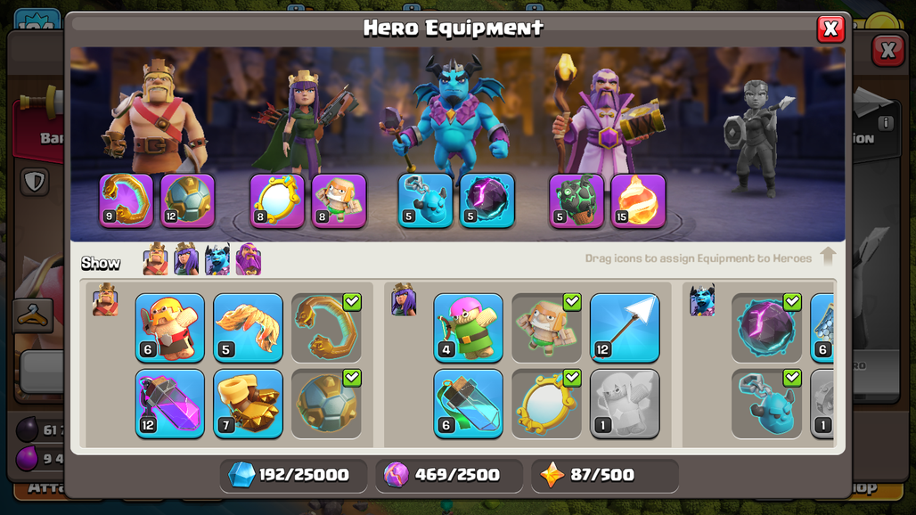Select the level 6 Barbarian Puppet equipment
The image size is (916, 515).
tap(170, 328)
